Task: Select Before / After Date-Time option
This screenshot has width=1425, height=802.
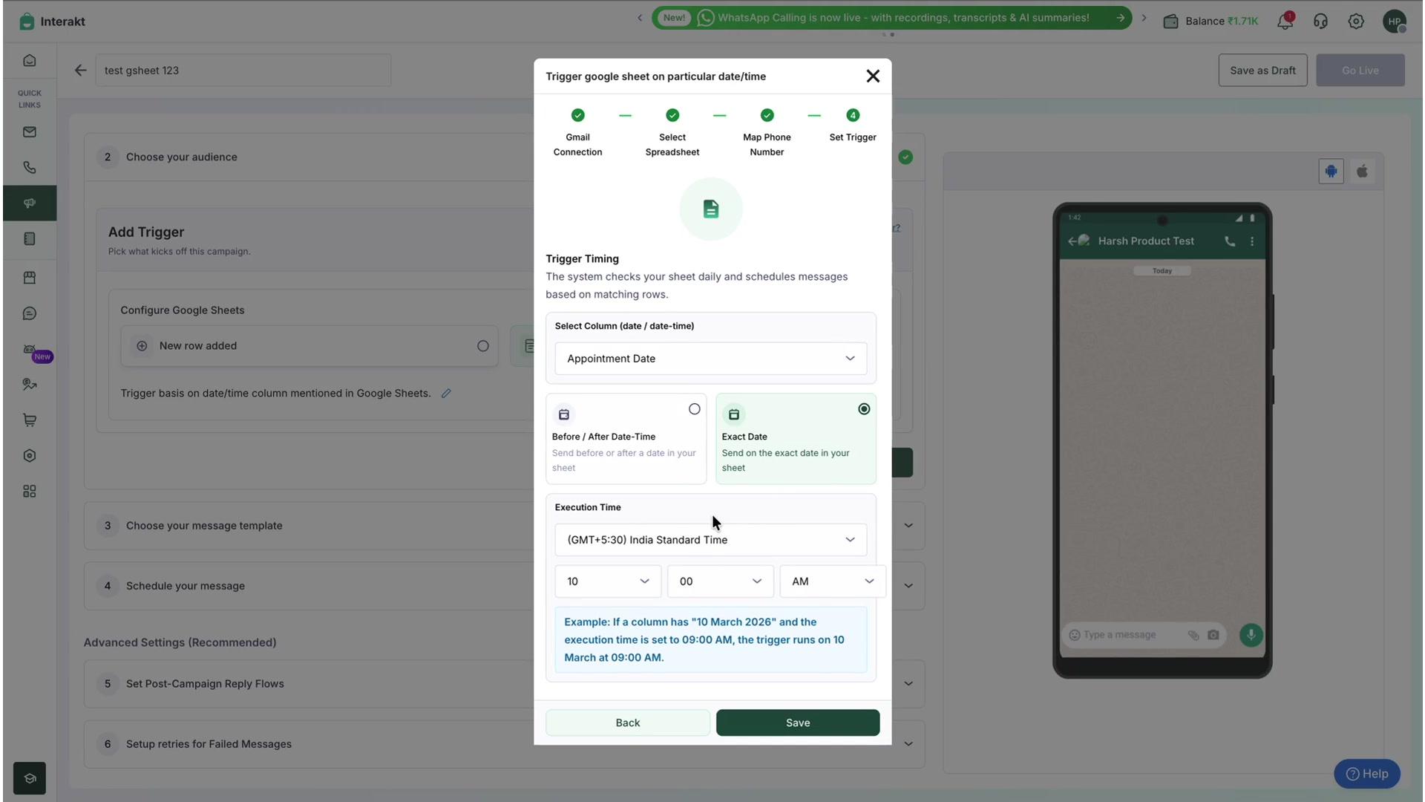Action: [x=626, y=439]
